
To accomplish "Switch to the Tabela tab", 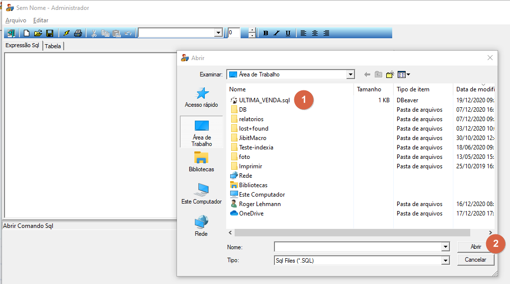I will (x=53, y=46).
